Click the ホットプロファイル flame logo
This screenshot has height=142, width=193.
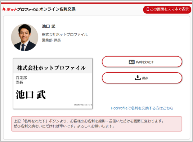(x=20, y=9)
